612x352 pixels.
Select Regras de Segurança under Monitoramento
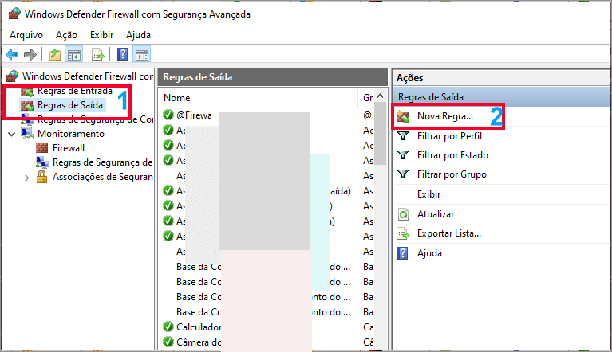pyautogui.click(x=102, y=162)
